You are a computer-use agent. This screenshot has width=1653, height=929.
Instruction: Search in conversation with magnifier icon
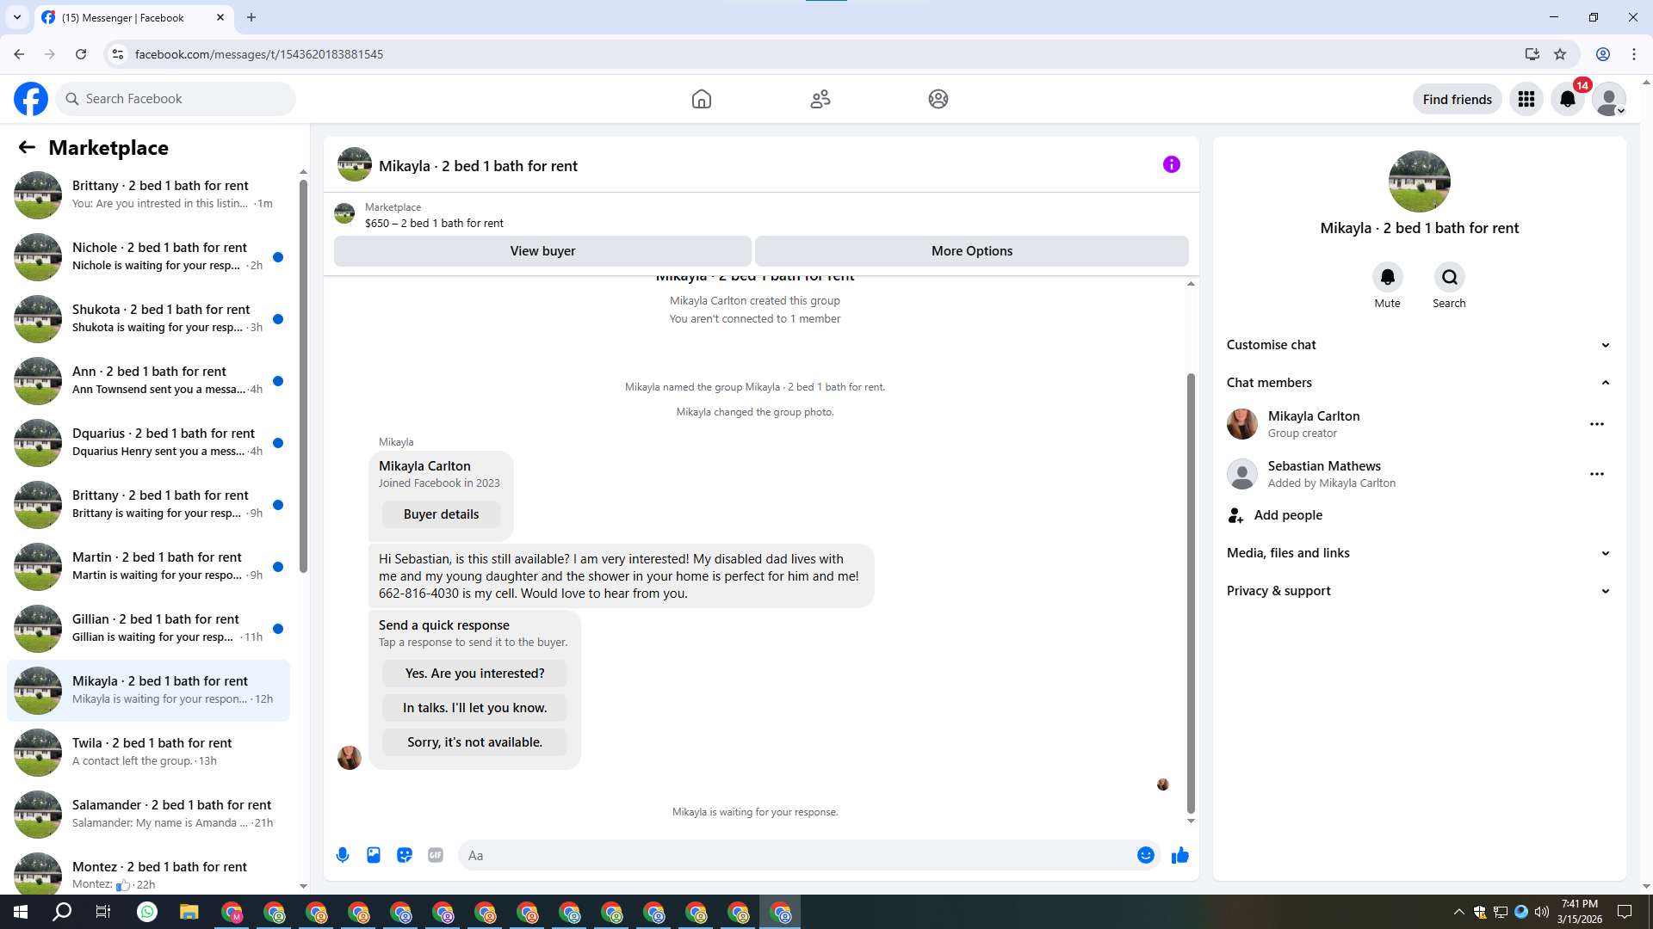[1450, 277]
